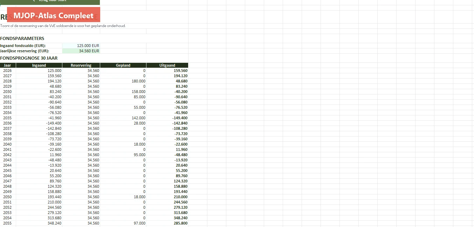Select Gepland value 158.000 in 2030
Screen dimensions: 474x227
pos(123,92)
